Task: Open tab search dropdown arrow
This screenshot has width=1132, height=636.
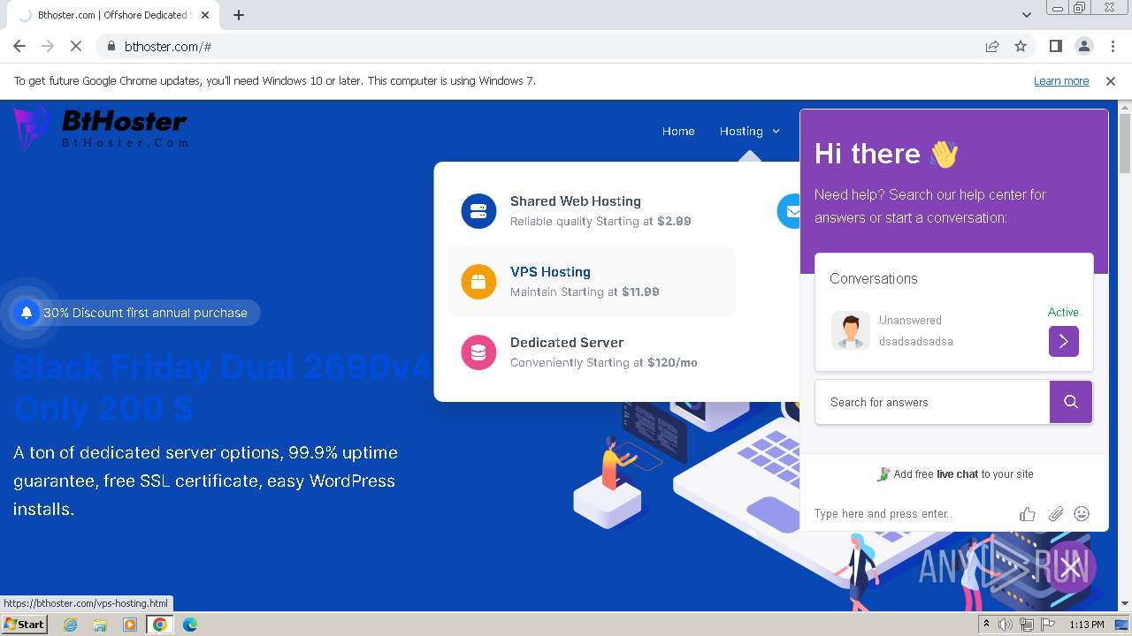Action: tap(1026, 14)
